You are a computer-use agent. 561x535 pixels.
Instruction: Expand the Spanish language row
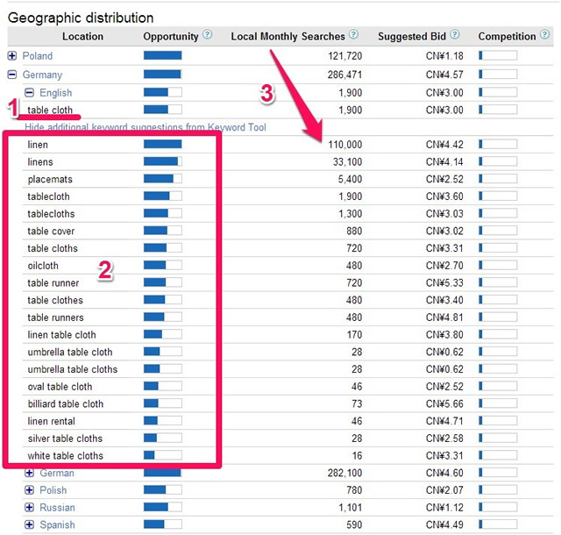pos(30,525)
